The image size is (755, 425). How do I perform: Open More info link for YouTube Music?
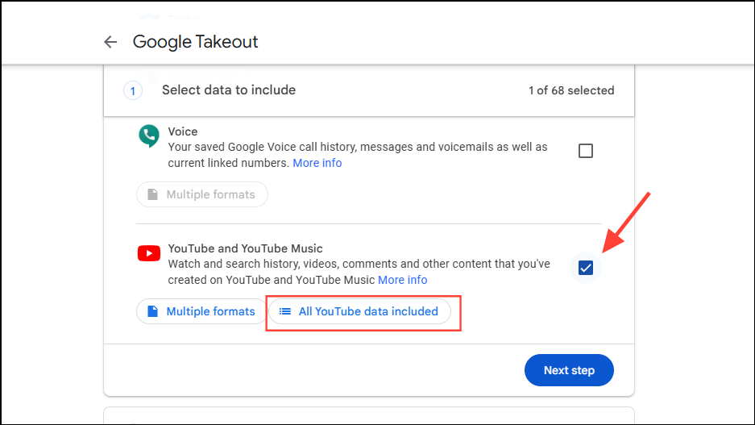pyautogui.click(x=402, y=280)
